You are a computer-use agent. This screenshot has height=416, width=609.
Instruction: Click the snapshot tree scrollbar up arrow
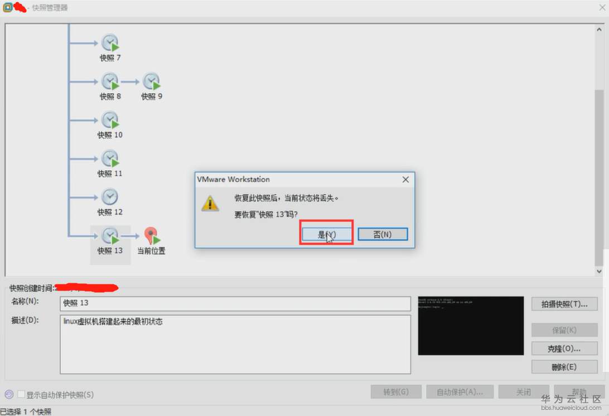pyautogui.click(x=599, y=30)
